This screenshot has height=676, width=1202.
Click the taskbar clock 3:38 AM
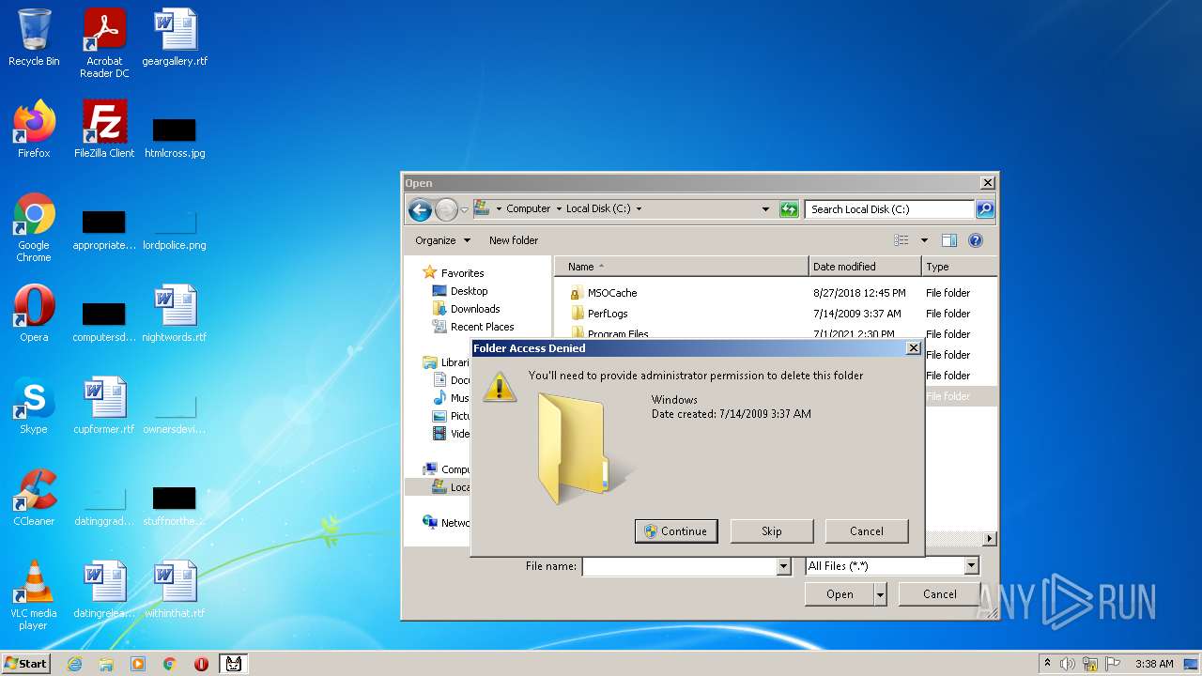1153,664
